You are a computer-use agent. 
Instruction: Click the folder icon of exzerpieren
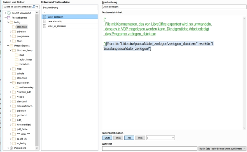[x=14, y=83]
